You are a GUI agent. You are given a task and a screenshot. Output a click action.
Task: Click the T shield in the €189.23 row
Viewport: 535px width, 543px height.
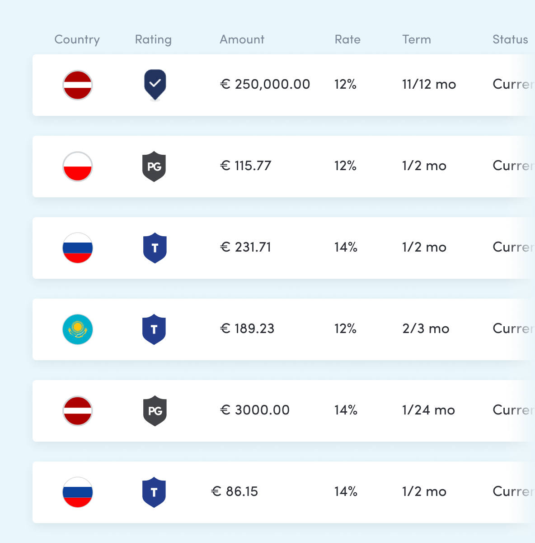154,329
